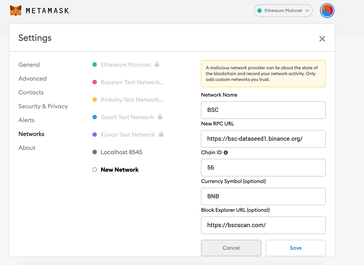Viewport: 364px width, 265px height.
Task: Select Goerli Test Network in the list
Action: (127, 117)
